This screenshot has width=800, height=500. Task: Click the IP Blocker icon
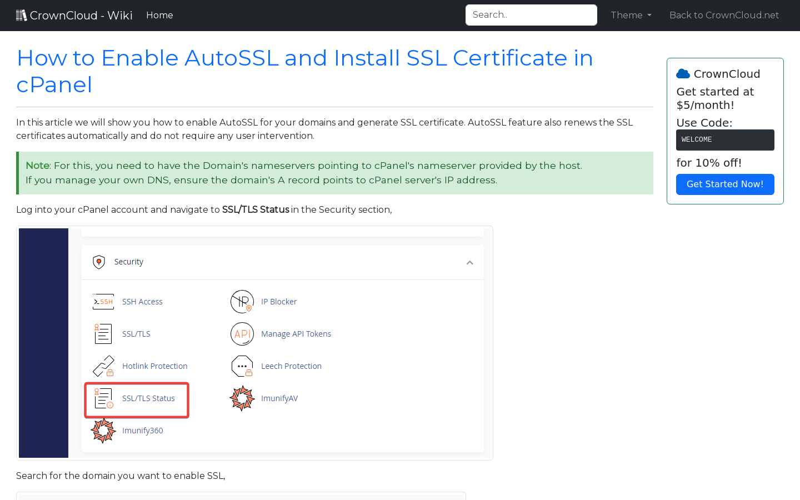point(242,301)
